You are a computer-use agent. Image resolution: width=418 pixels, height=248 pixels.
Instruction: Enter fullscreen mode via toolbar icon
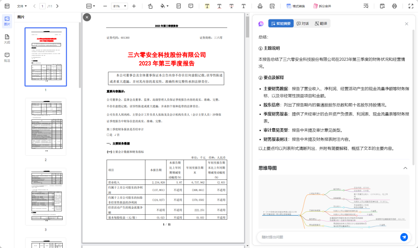pyautogui.click(x=411, y=6)
